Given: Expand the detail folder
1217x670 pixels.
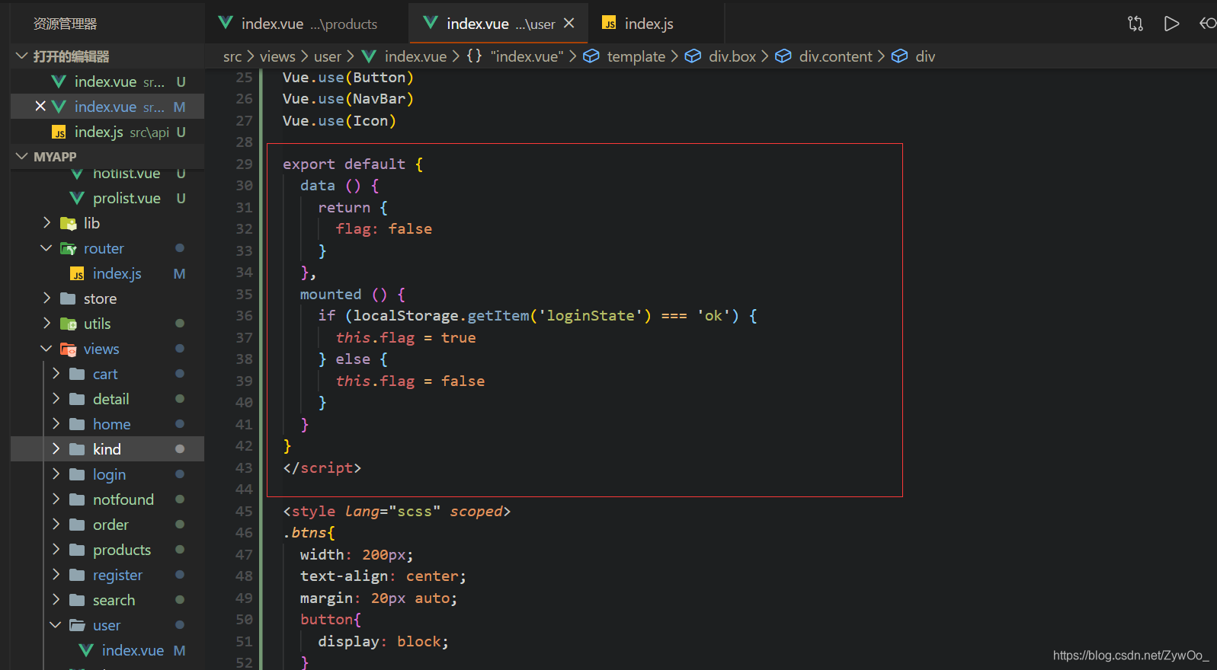Looking at the screenshot, I should (x=56, y=399).
